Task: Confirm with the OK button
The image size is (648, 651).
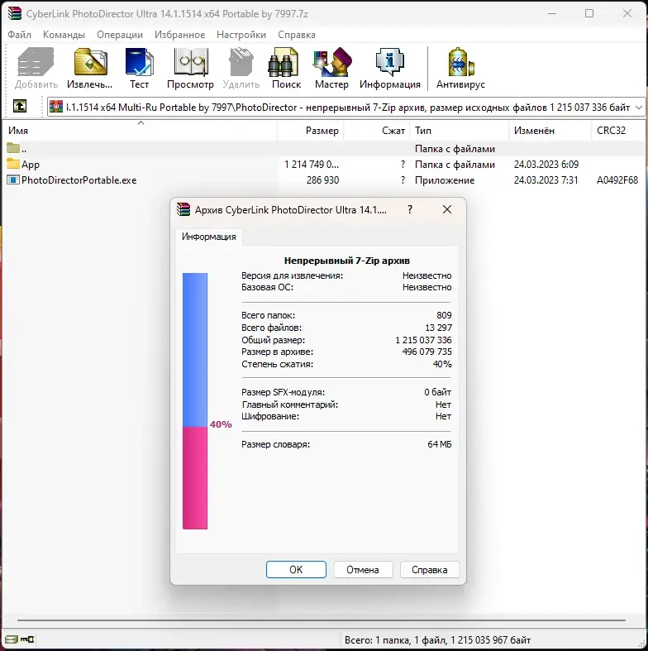Action: (x=296, y=570)
